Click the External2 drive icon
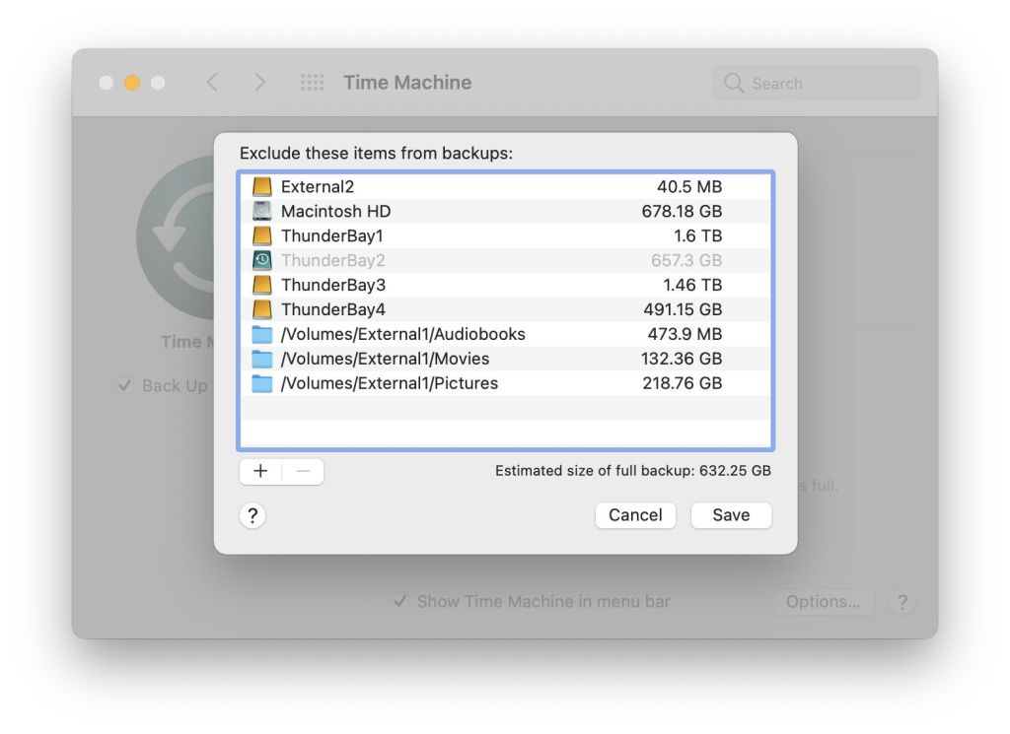Viewport: 1010px width, 734px height. point(261,186)
